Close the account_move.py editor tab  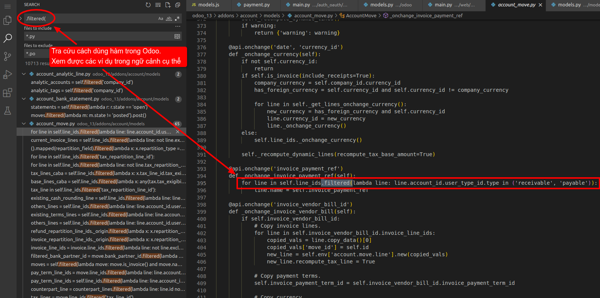click(540, 5)
